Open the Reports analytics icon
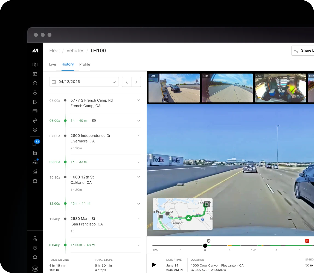This screenshot has width=314, height=273. pos(35,171)
